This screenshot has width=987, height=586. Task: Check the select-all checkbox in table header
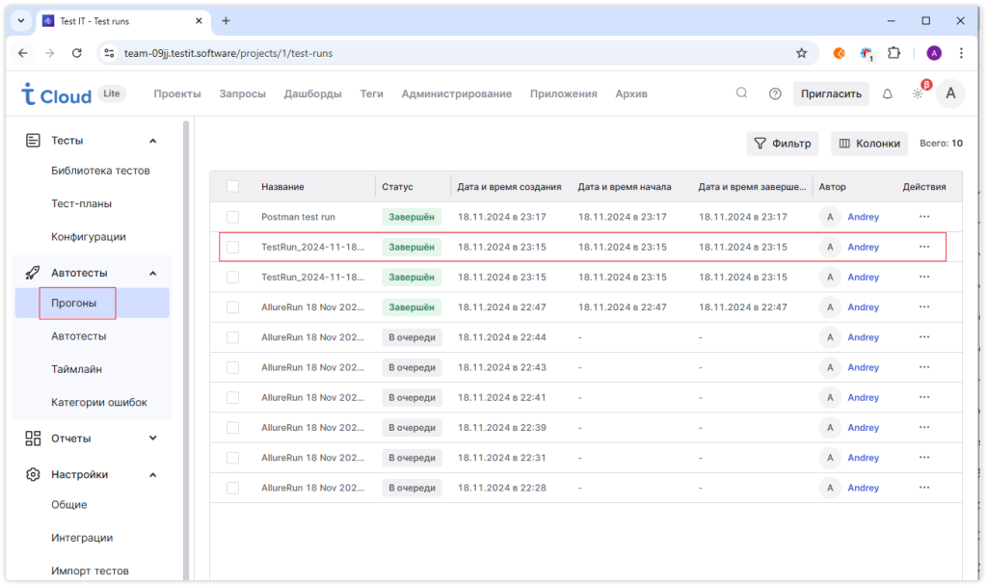(x=230, y=185)
